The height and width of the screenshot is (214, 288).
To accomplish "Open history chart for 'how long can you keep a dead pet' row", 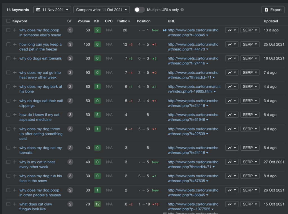I will (232, 44).
